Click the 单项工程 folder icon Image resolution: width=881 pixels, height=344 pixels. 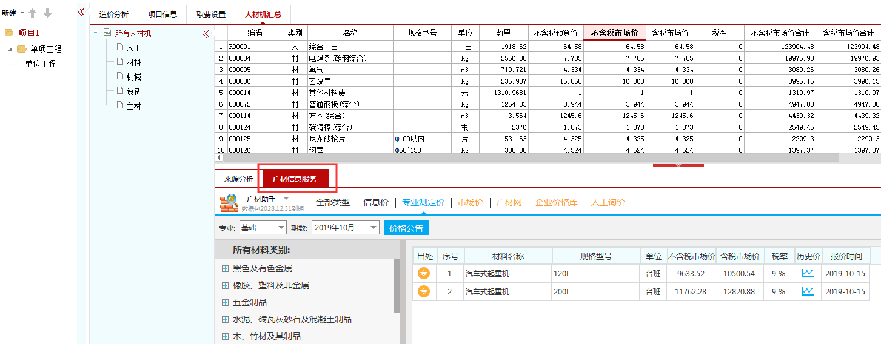click(x=22, y=49)
